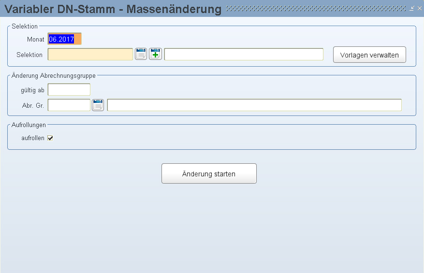Click the Monat label
Image resolution: width=424 pixels, height=273 pixels.
click(35, 40)
